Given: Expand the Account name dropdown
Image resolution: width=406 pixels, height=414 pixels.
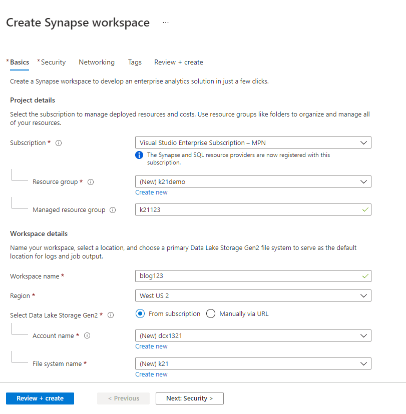Looking at the screenshot, I should click(x=253, y=335).
